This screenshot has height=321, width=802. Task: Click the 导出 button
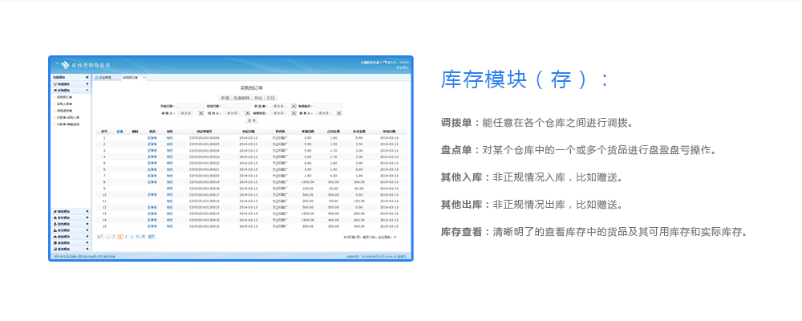(x=257, y=98)
